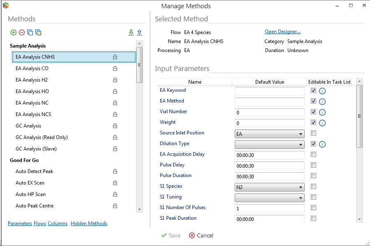Expand the S1 Species dropdown
The image size is (370, 246).
[x=269, y=187]
